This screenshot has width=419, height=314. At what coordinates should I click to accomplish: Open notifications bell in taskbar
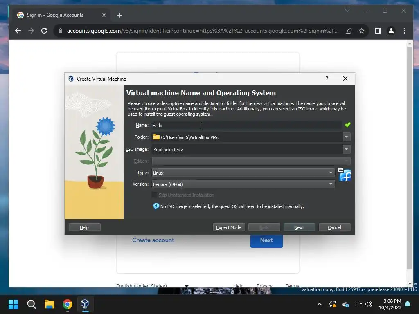[x=408, y=304]
